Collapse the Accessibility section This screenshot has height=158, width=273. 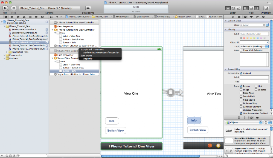pos(226,69)
